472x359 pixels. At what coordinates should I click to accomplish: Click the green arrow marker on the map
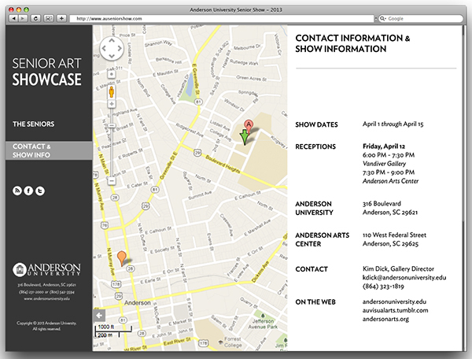[x=245, y=137]
